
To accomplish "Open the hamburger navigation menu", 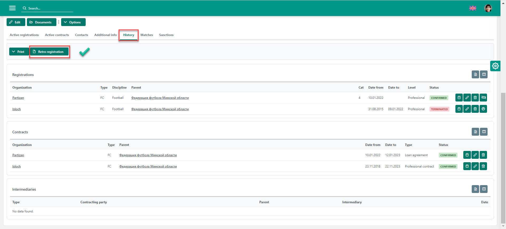I will click(x=12, y=8).
